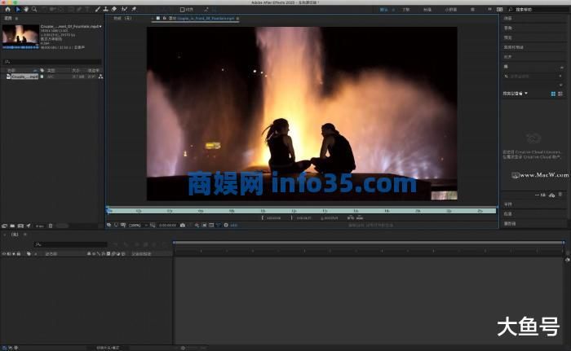
Task: Open the viewer magnification dropdown
Action: click(x=134, y=225)
